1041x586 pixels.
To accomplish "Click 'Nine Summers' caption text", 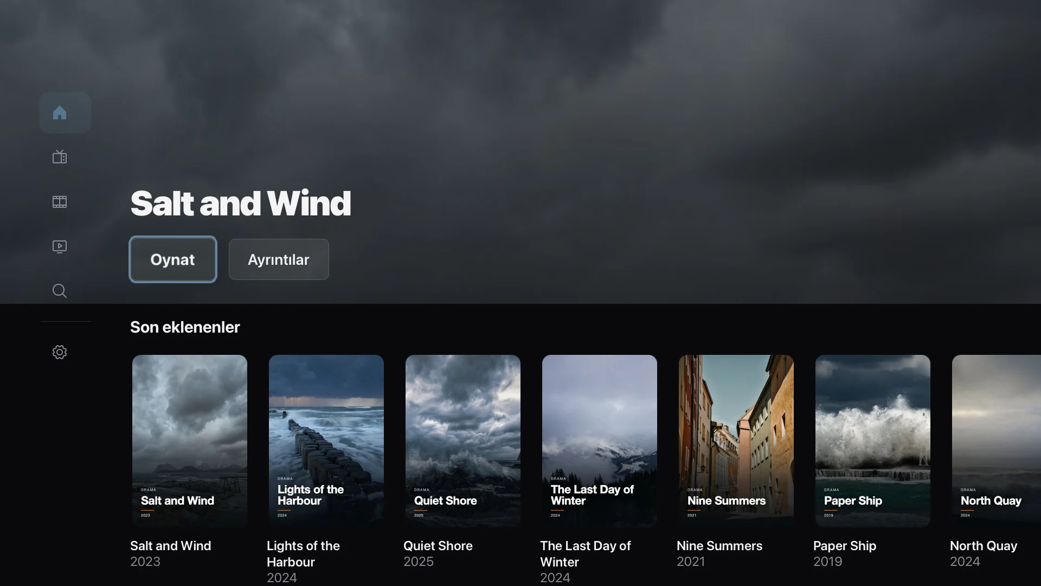I will click(x=719, y=546).
